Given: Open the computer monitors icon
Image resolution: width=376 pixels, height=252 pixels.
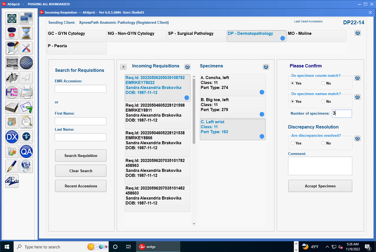Looking at the screenshot, I should (26, 19).
